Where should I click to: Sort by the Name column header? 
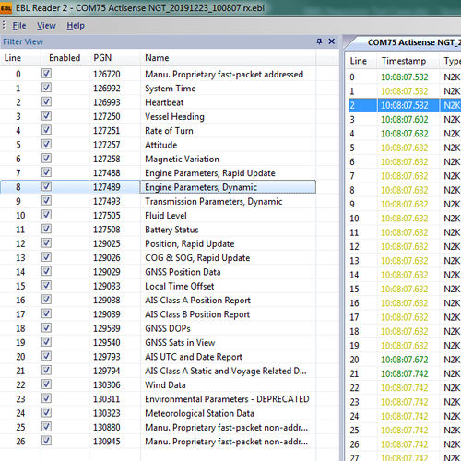point(228,58)
